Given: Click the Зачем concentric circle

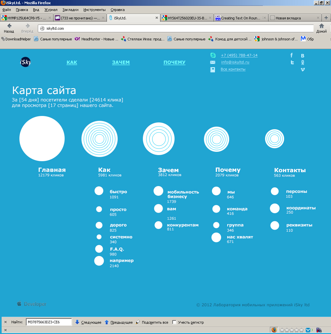Looking at the screenshot, I should (159, 139).
